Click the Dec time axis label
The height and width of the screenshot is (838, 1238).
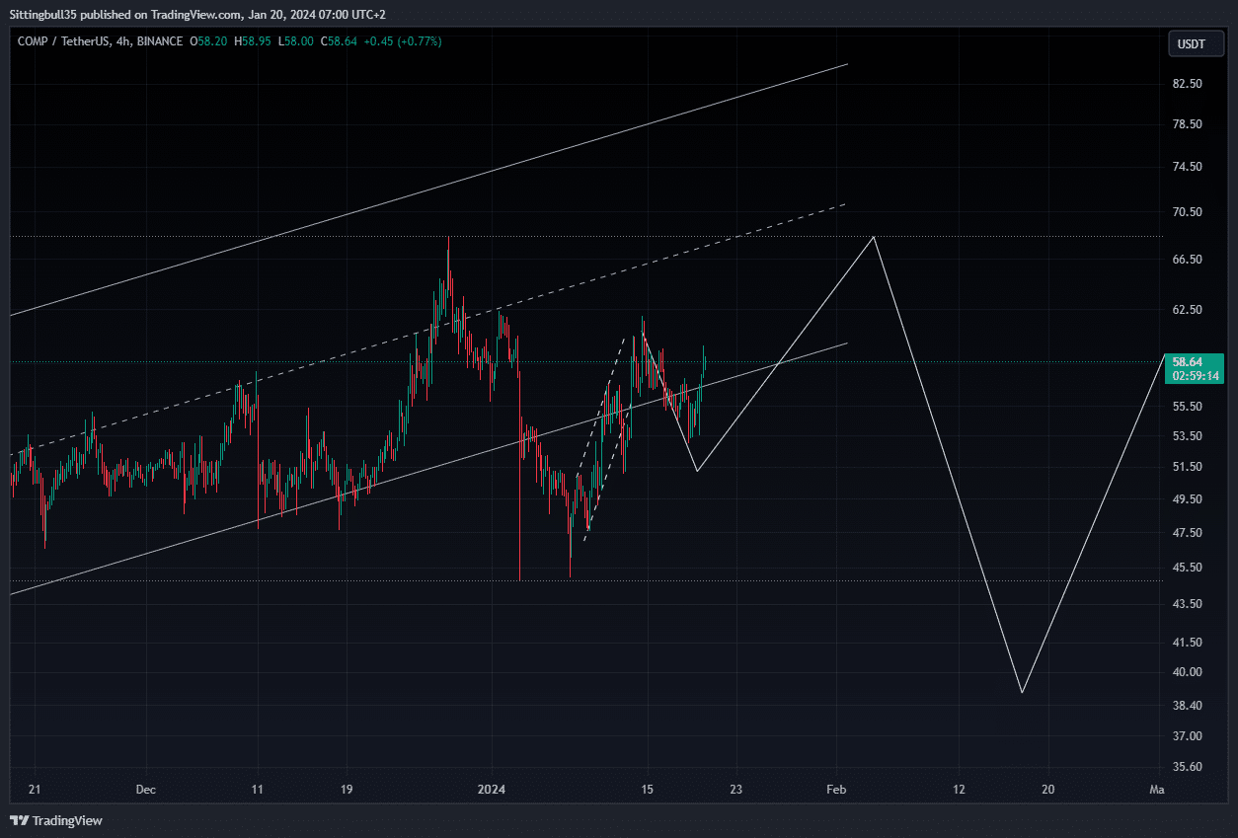point(145,790)
